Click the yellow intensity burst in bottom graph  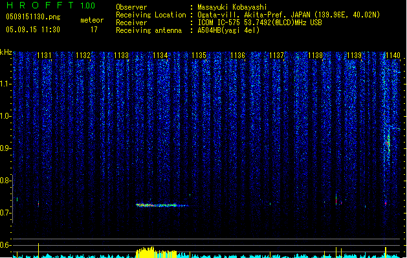[156, 253]
